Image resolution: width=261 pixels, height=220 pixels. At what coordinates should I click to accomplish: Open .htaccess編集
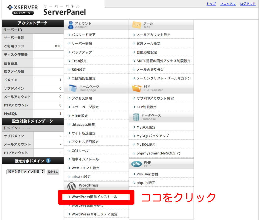coord(83,125)
